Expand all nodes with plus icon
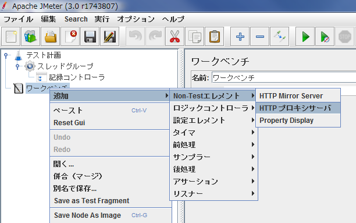Viewport: 356px width, 223px height. coord(240,37)
